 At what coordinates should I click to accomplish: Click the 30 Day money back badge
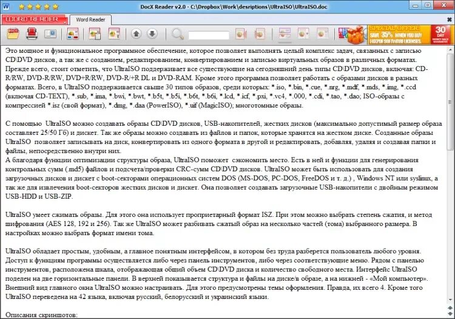pos(440,35)
